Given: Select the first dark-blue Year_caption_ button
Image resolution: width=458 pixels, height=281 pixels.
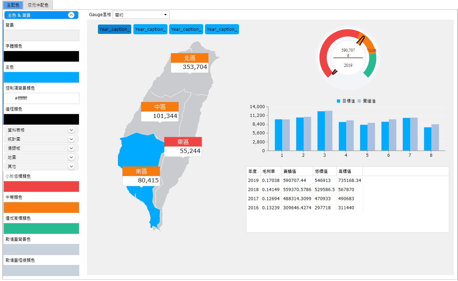Looking at the screenshot, I should [x=115, y=29].
